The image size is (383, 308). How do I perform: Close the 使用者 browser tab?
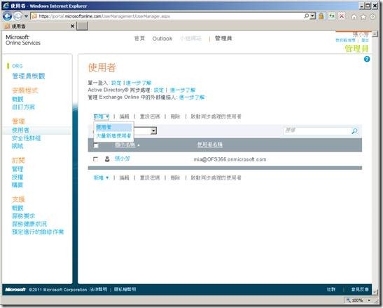[x=72, y=26]
